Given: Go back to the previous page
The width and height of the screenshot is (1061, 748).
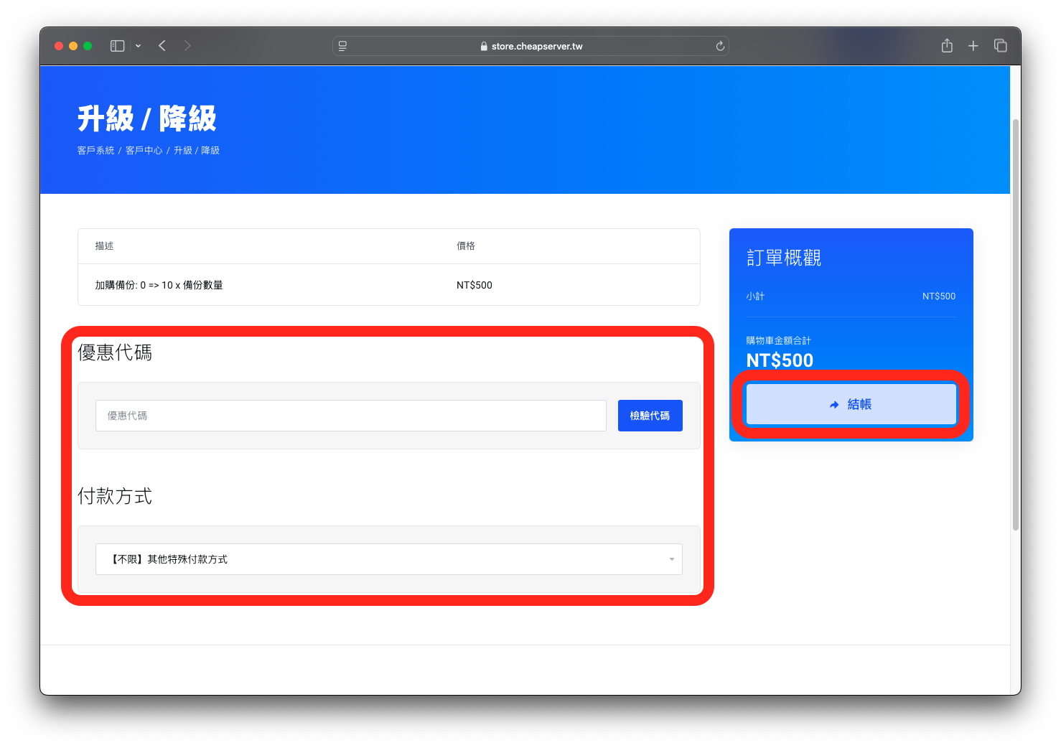Looking at the screenshot, I should (162, 46).
